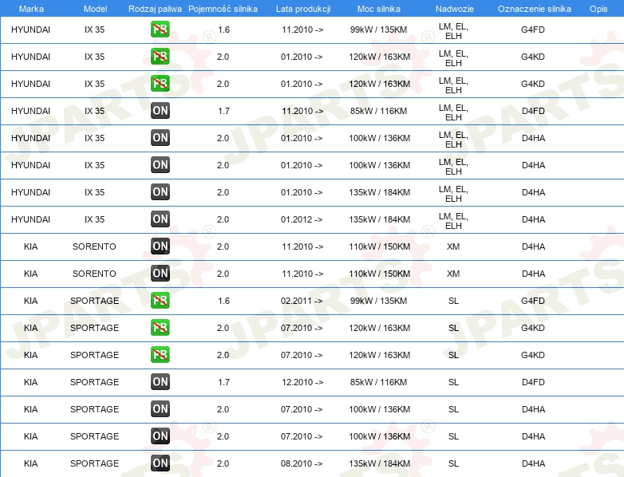This screenshot has width=624, height=477.
Task: Select the Moc silnika column header
Action: [x=378, y=8]
